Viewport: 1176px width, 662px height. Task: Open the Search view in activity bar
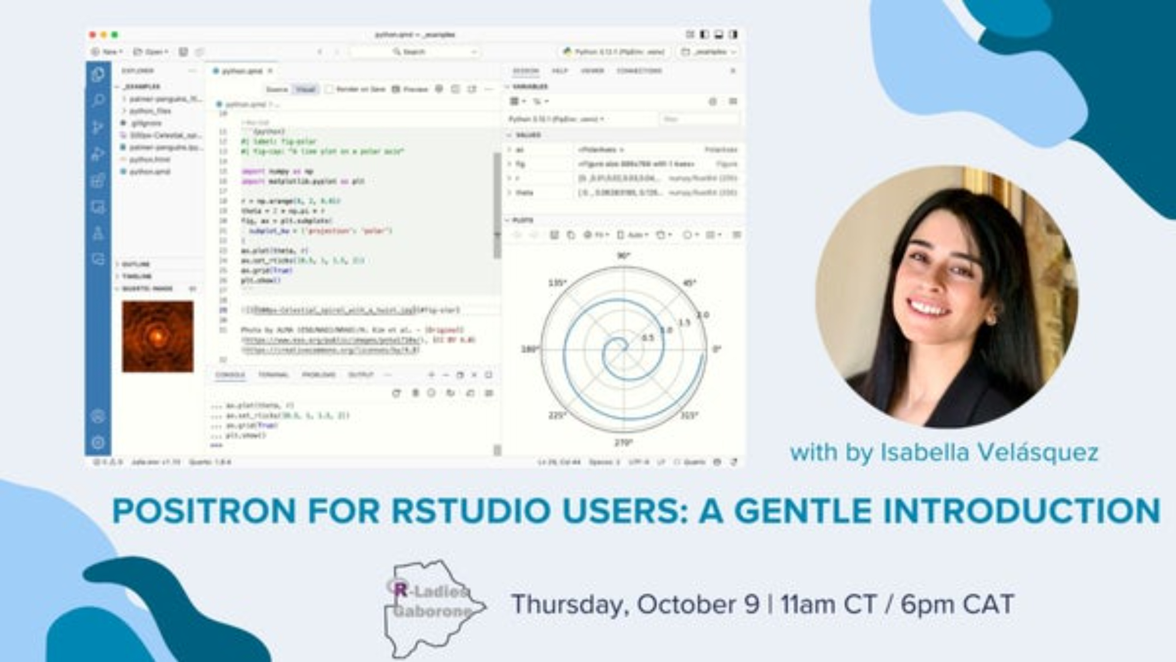click(98, 101)
